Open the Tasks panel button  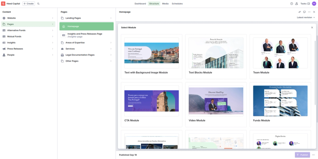[305, 4]
